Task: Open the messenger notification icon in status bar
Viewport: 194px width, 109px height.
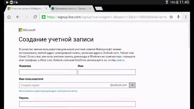Action: tap(12, 2)
